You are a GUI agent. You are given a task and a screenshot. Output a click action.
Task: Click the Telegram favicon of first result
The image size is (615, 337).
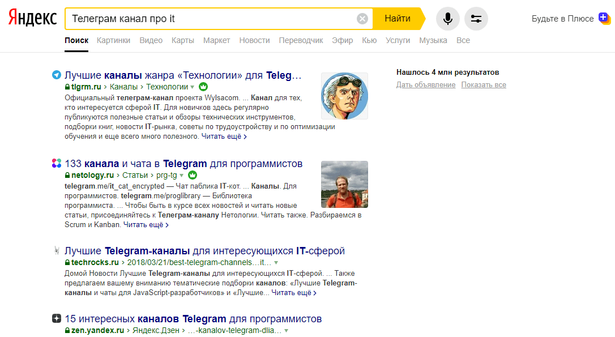pyautogui.click(x=56, y=75)
